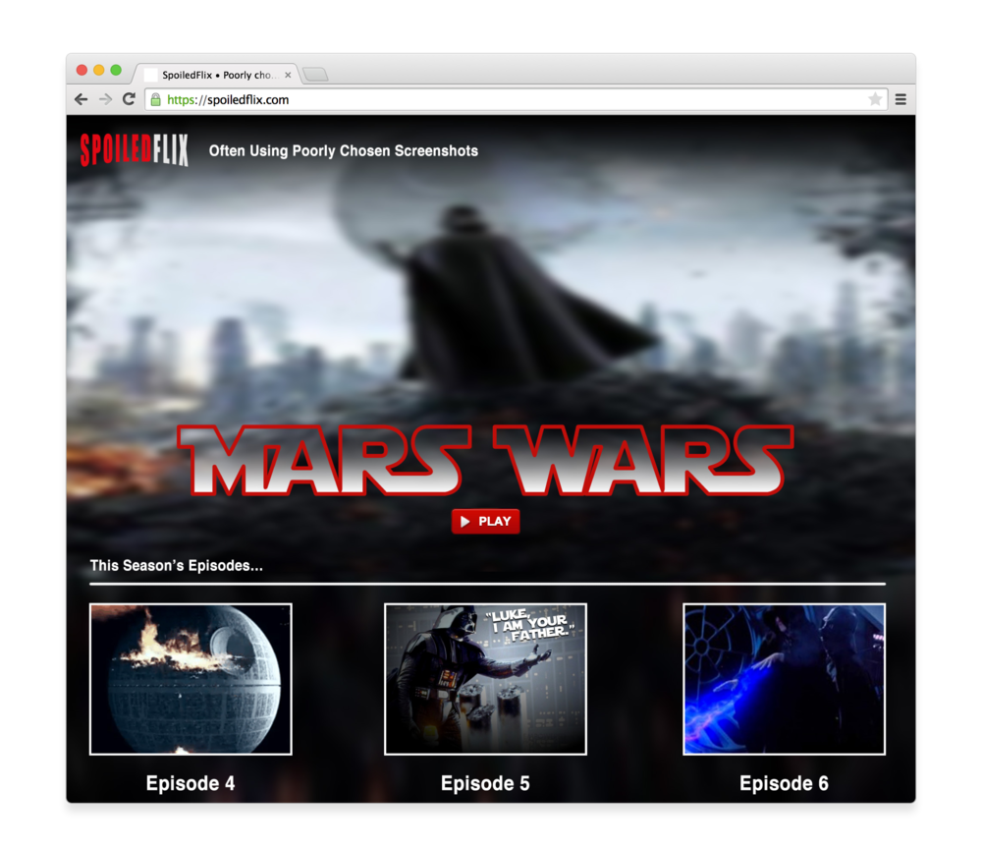Click the Episode 5 label
This screenshot has width=982, height=848.
coord(485,783)
